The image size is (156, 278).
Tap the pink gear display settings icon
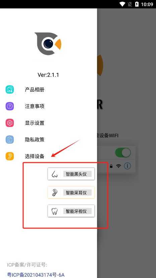9,123
